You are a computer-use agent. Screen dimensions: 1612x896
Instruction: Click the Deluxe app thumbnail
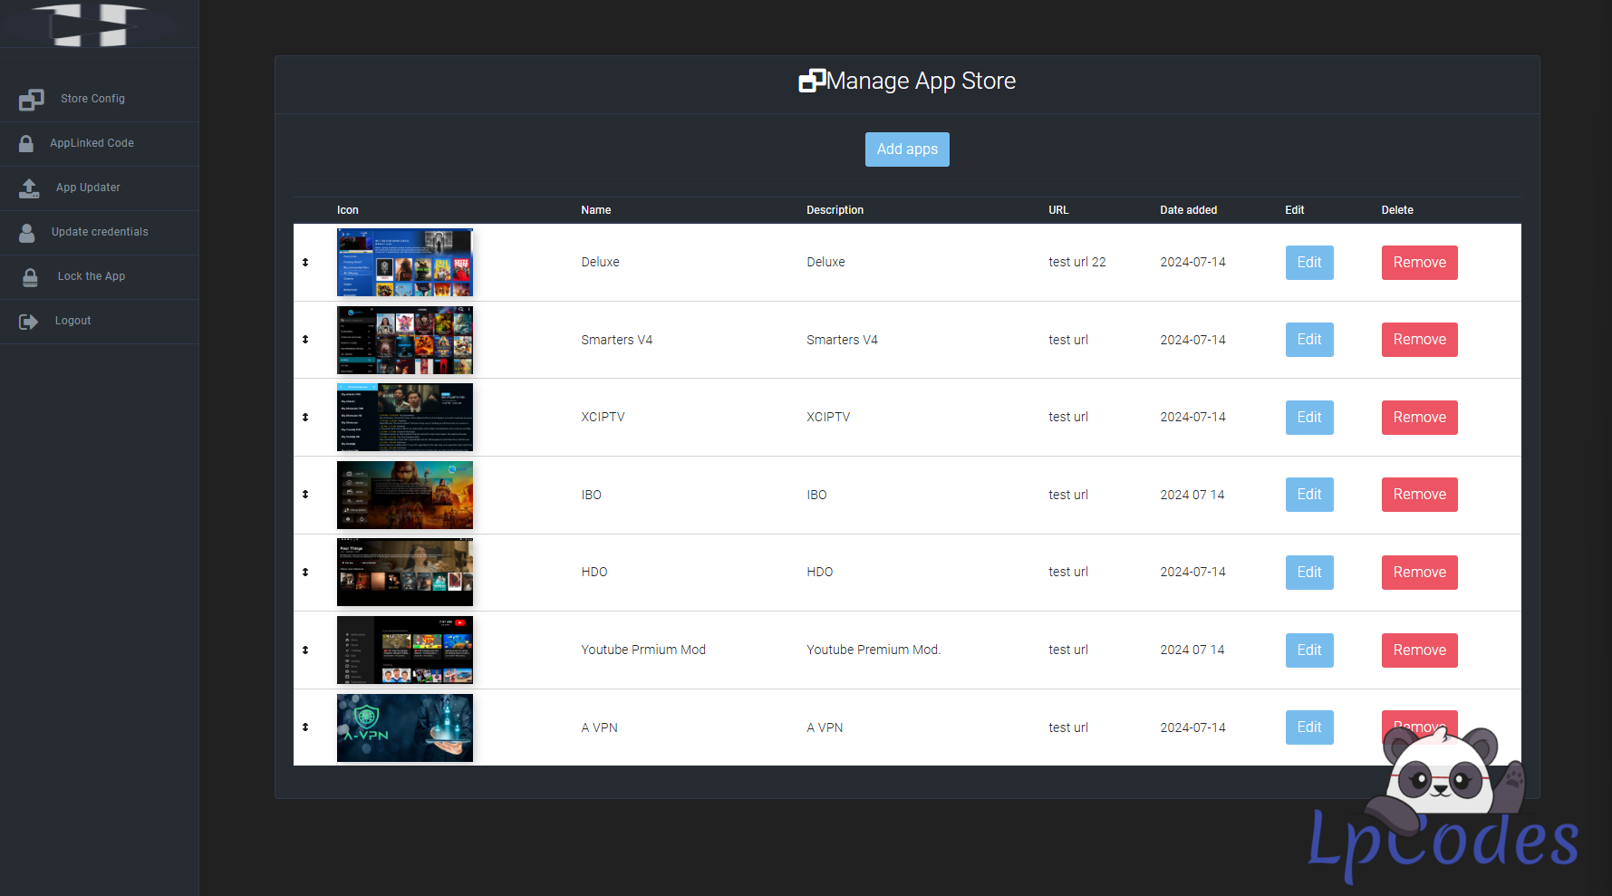click(404, 263)
